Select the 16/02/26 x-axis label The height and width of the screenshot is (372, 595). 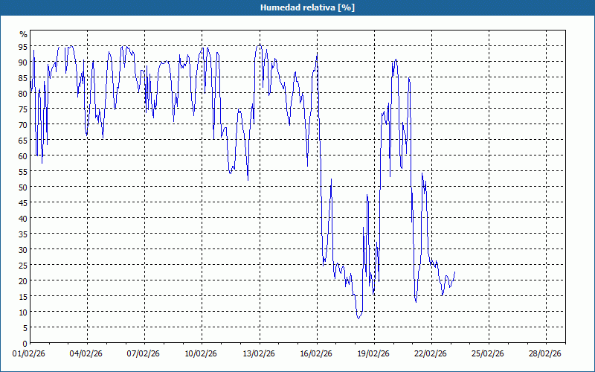point(316,353)
